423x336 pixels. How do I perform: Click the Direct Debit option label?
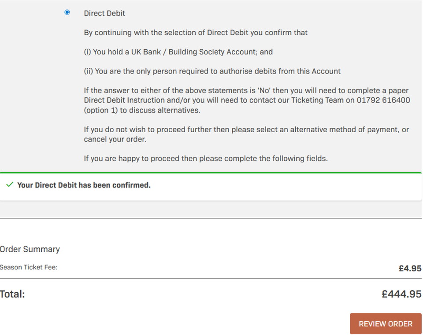(104, 13)
